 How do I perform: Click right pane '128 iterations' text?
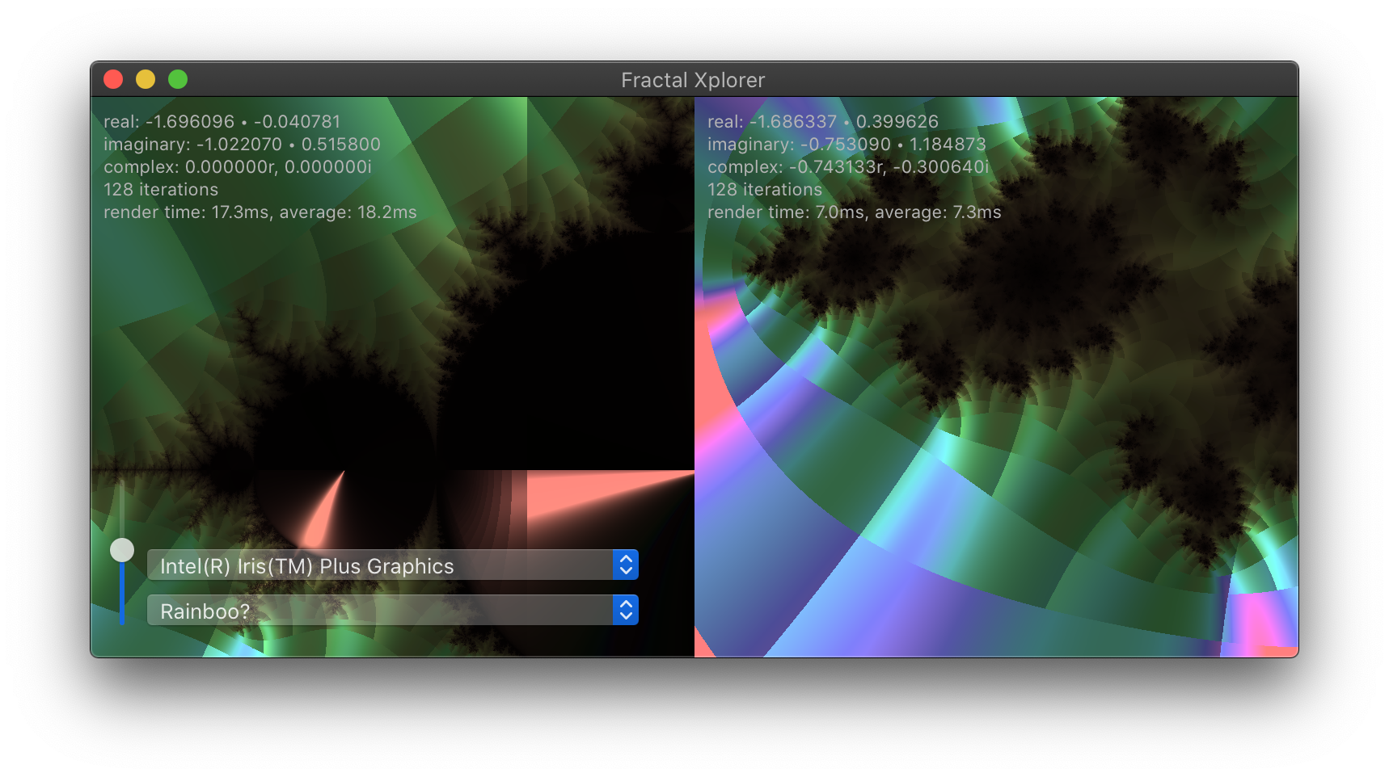point(765,190)
